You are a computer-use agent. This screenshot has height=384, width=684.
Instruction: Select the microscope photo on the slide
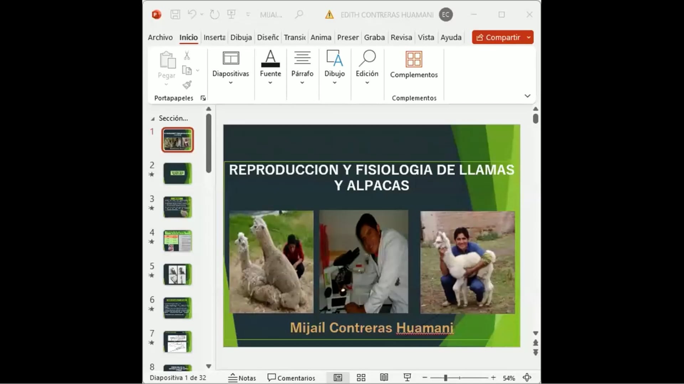(x=364, y=262)
